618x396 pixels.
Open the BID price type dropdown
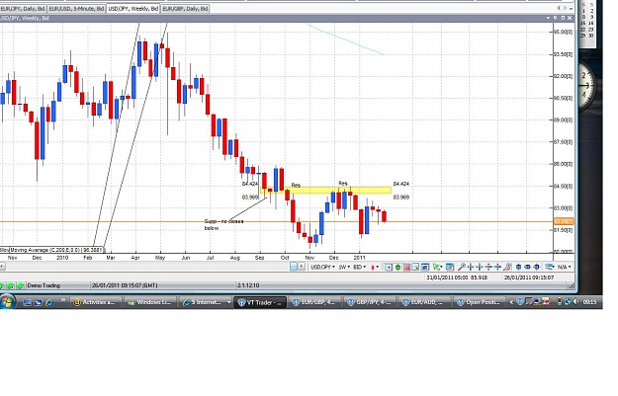point(359,267)
